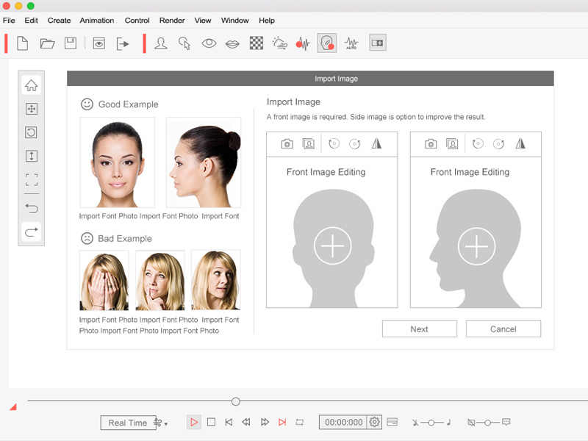Viewport: 588px width, 441px height.
Task: Select the Home tool in left sidebar
Action: [x=31, y=85]
